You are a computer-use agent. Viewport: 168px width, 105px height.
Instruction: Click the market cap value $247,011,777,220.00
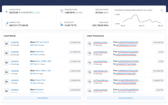(x=19, y=25)
